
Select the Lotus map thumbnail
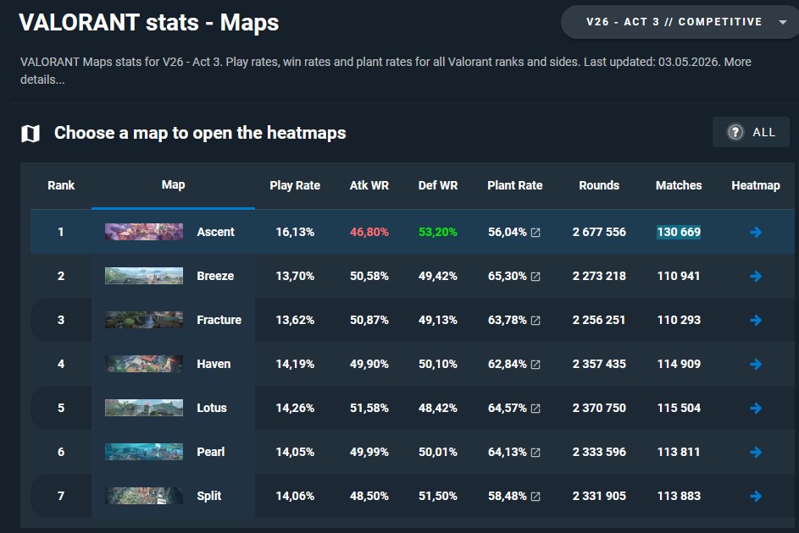coord(144,408)
